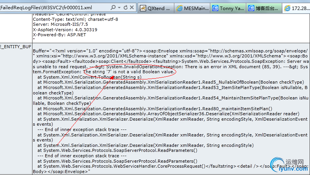Click the QXtend tab favicon
The height and width of the screenshot is (175, 310).
(143, 8)
